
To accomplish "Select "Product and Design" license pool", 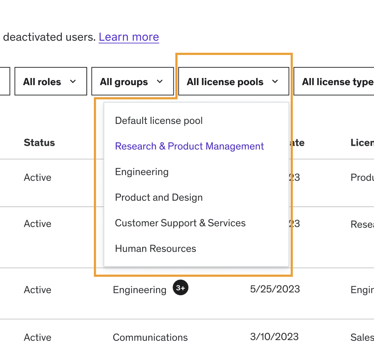I will pos(159,197).
